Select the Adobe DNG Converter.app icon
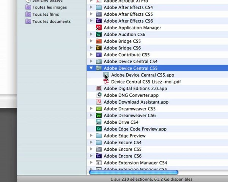This screenshot has height=182, width=228. (x=99, y=95)
